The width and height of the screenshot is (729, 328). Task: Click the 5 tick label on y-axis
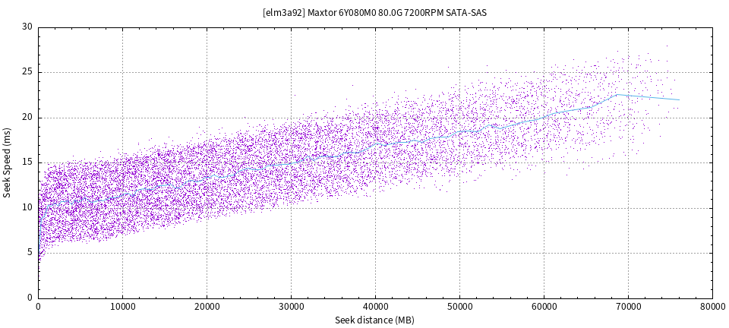pos(30,253)
